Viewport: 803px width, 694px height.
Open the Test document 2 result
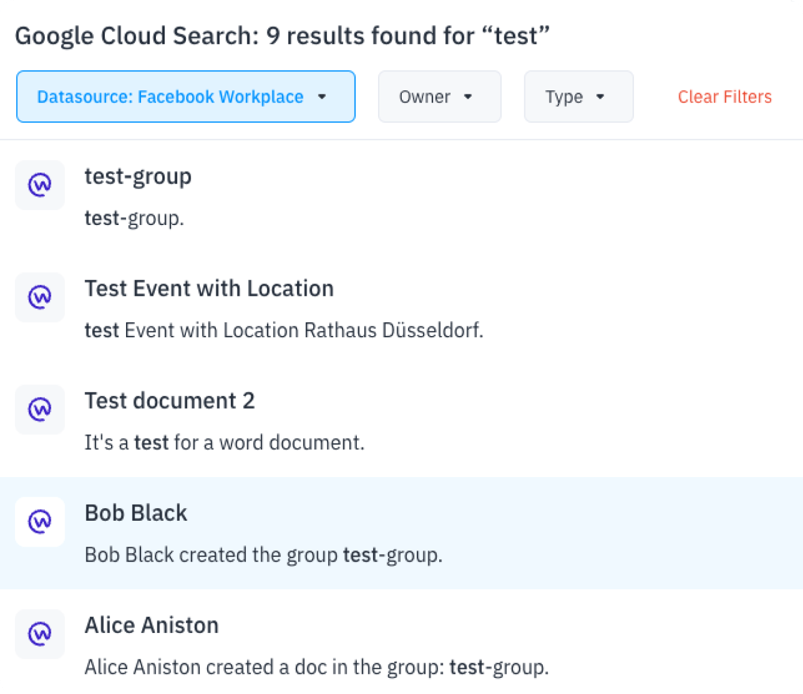coord(170,401)
